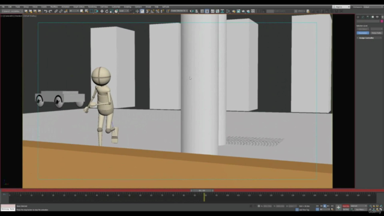Click the time slider handle
The width and height of the screenshot is (384, 216).
[202, 191]
